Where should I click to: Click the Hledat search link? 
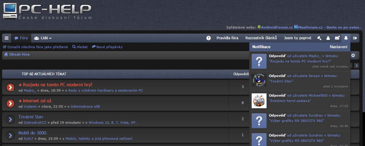tap(80, 47)
